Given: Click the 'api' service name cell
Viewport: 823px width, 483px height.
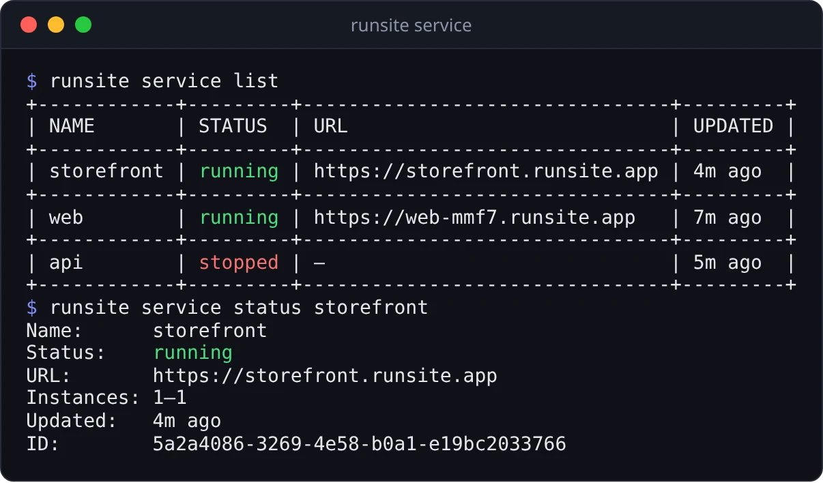Looking at the screenshot, I should (66, 263).
